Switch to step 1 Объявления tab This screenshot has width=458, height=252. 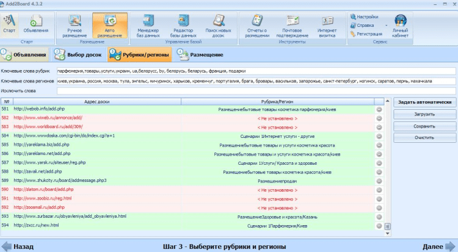point(24,54)
